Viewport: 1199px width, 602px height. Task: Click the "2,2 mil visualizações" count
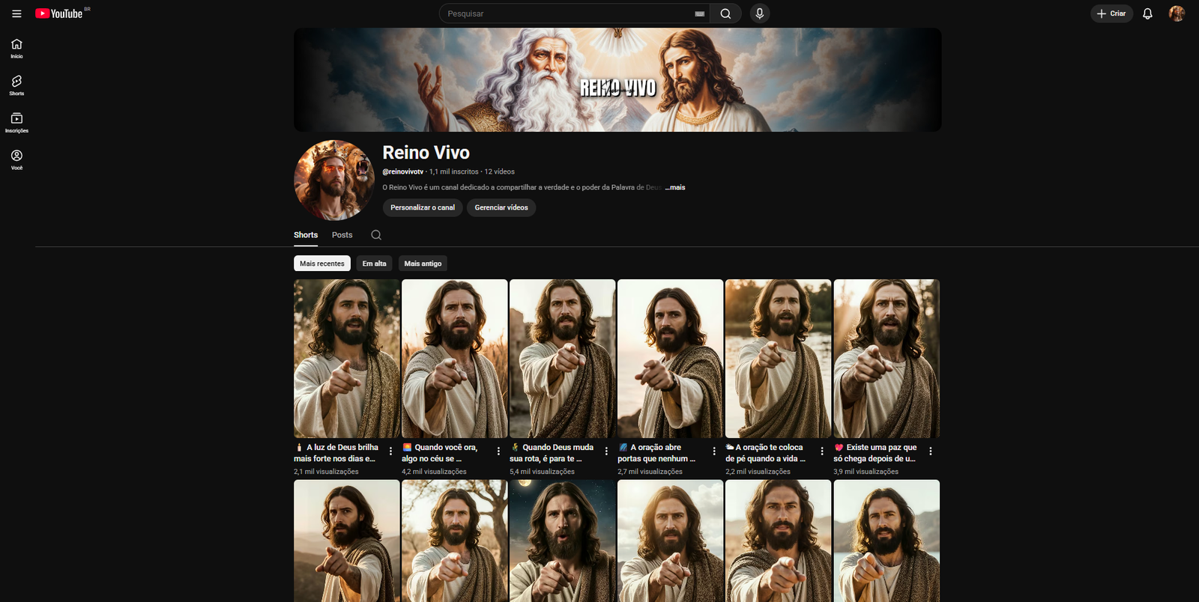point(758,472)
